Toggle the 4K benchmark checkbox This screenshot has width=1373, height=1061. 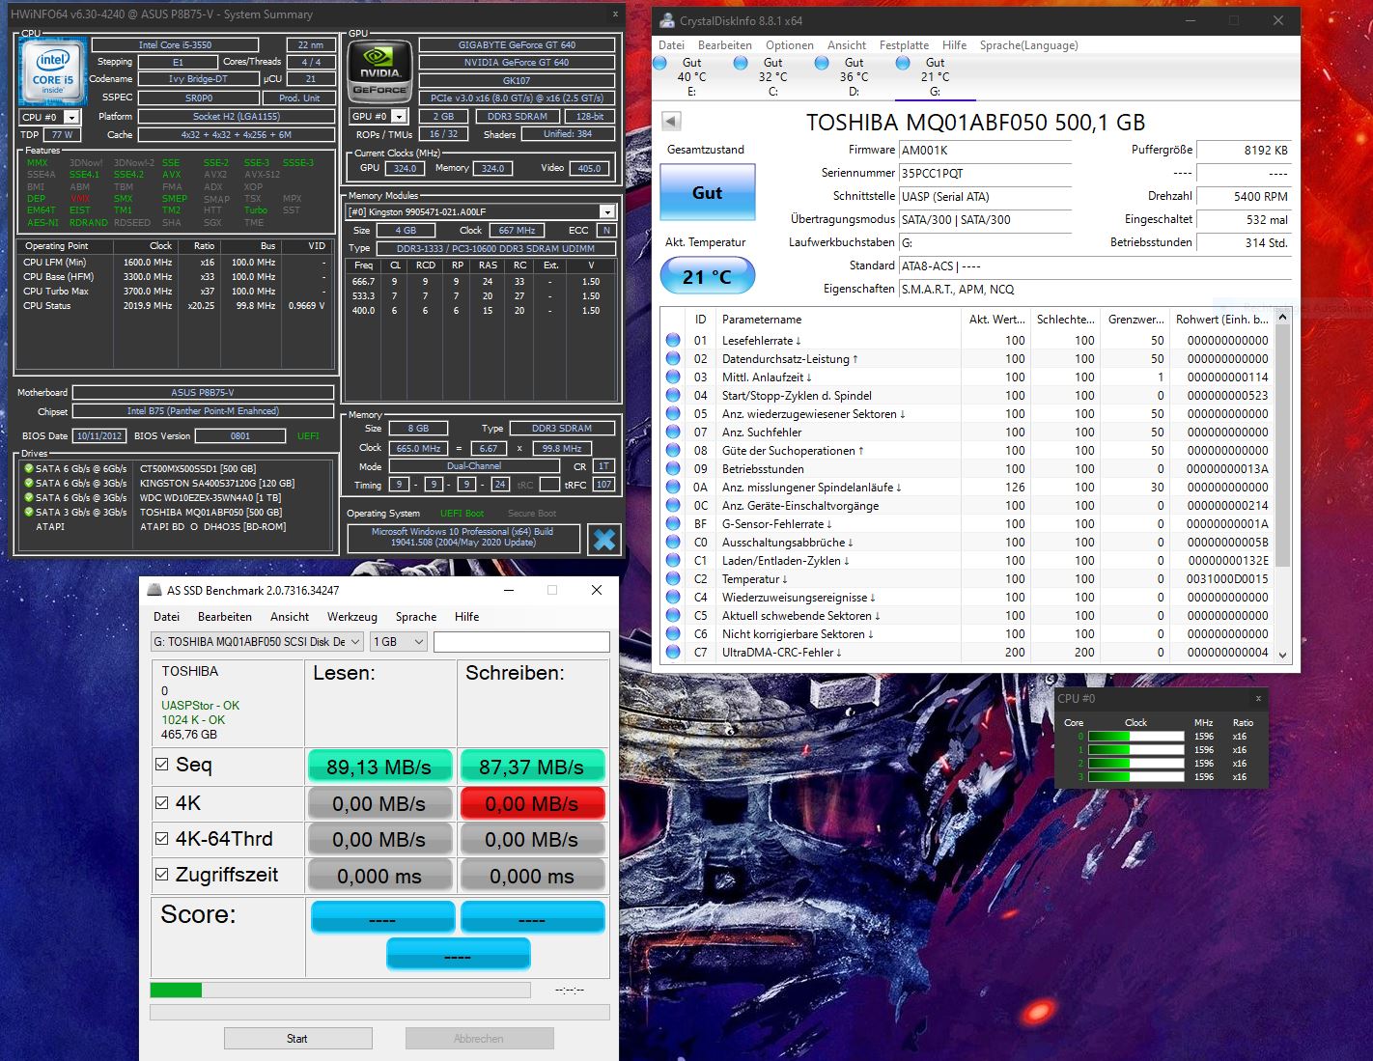pos(162,802)
